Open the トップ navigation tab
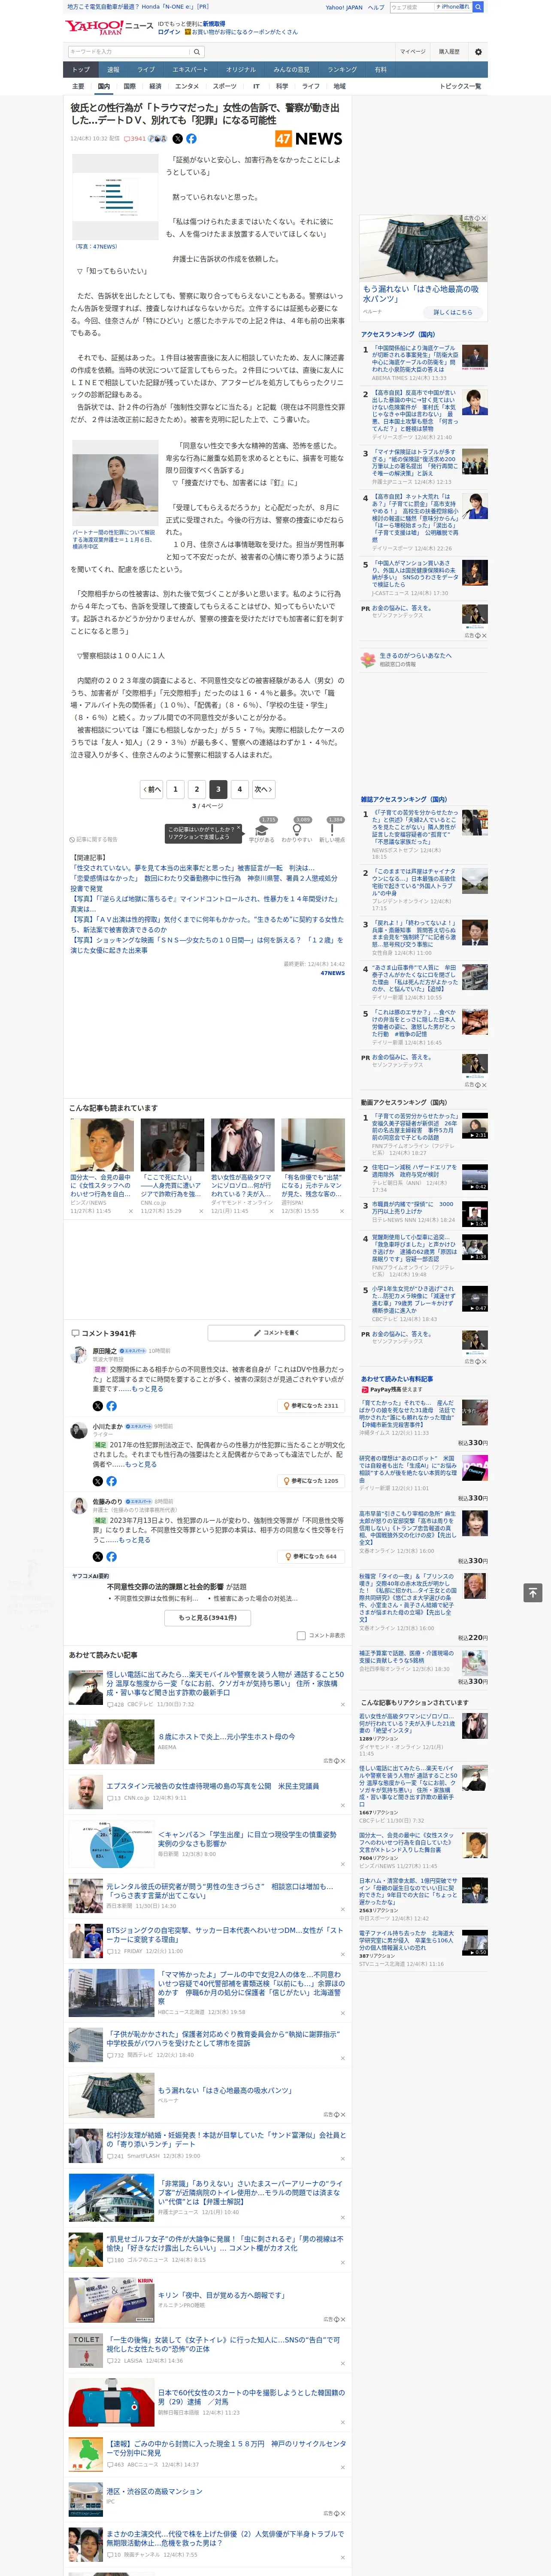This screenshot has height=2576, width=551. tap(81, 70)
